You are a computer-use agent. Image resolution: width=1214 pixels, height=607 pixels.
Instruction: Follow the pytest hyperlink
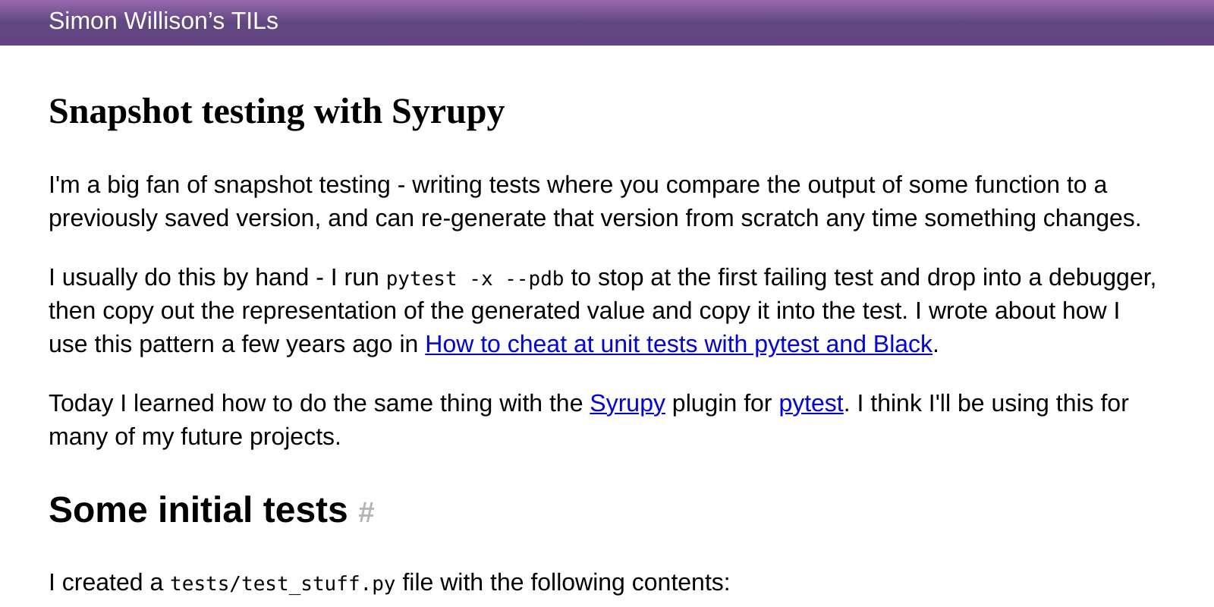811,403
